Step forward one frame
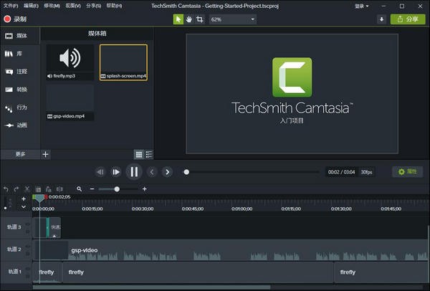Screen dimensions: 430x291 (x=115, y=172)
